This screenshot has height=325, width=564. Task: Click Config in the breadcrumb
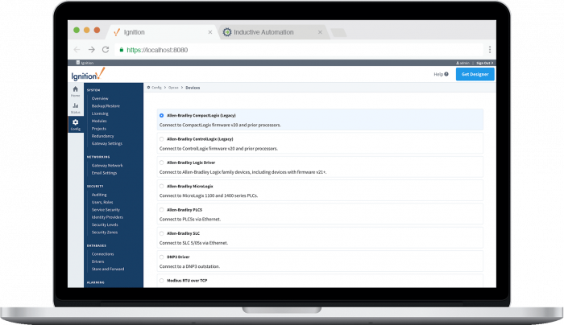coord(155,87)
